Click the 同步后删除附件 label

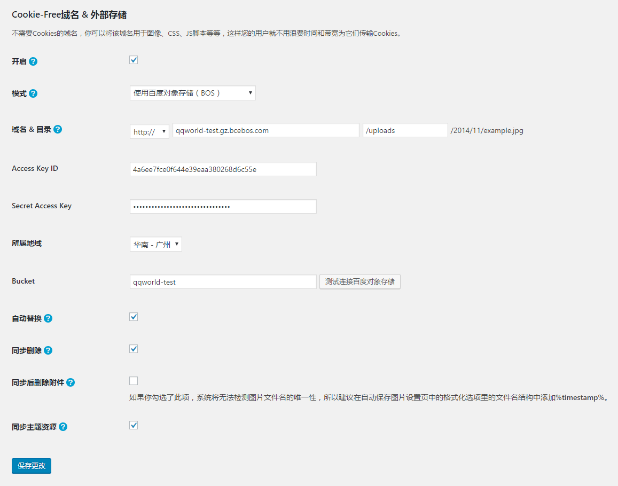(38, 383)
